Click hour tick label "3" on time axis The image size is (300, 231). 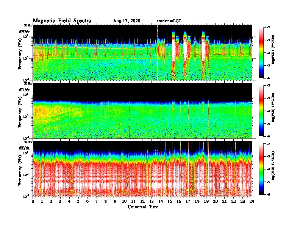60,201
